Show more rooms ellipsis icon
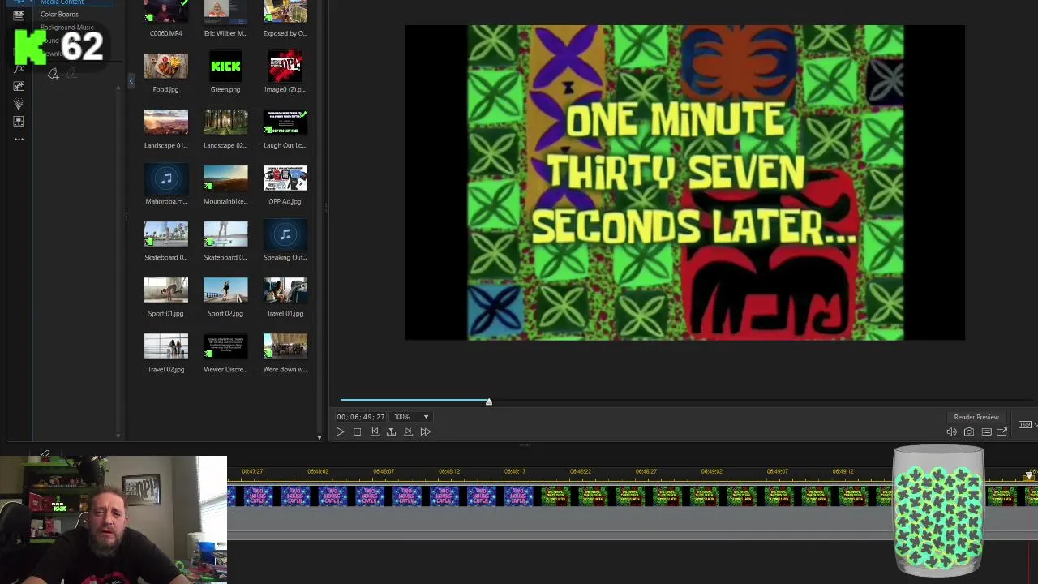Screen dimensions: 1038x584 [19, 139]
